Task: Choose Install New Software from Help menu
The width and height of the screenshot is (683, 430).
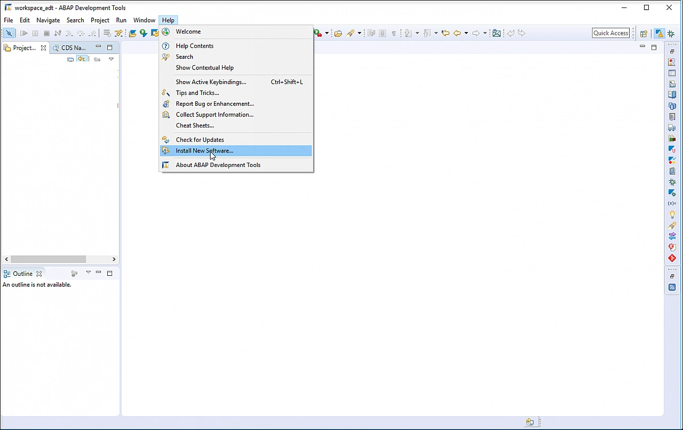Action: tap(204, 150)
